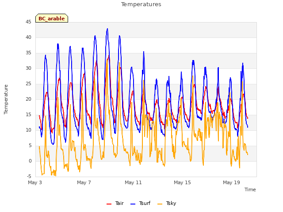Click the 20 y-axis tick label
283x212 pixels.
[x=28, y=99]
